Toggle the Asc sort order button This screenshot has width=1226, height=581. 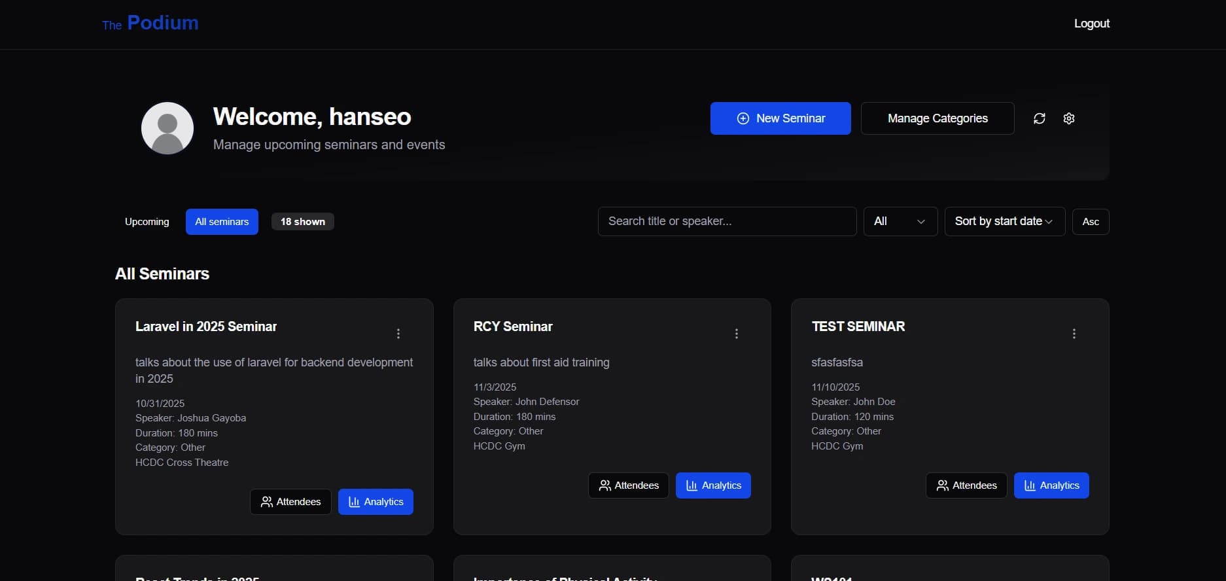point(1091,222)
